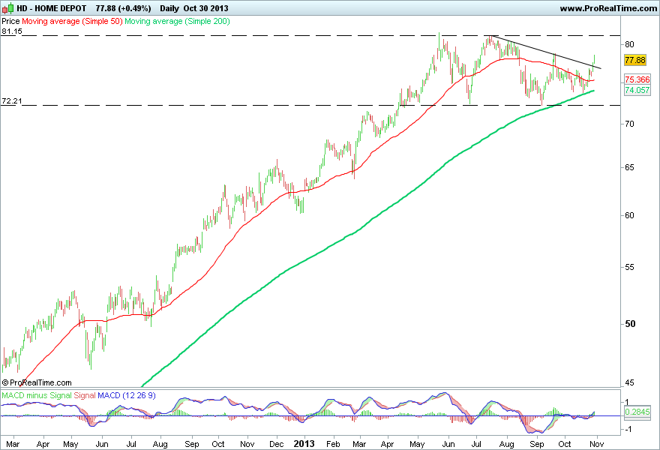Select the MACD minus Signal legend label
This screenshot has height=450, width=660.
click(37, 396)
